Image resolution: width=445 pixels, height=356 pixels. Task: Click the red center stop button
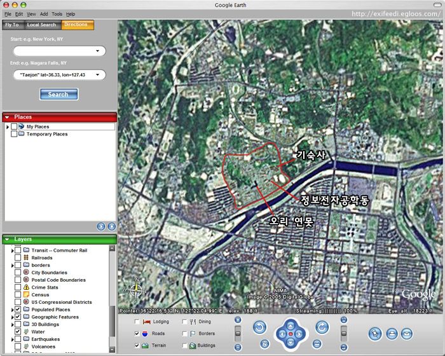tap(291, 334)
